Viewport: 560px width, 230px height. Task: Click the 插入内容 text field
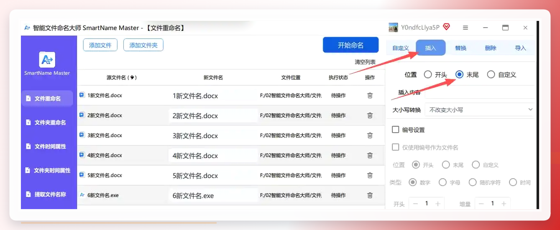[x=480, y=92]
